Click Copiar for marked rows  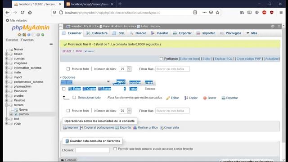191,98
